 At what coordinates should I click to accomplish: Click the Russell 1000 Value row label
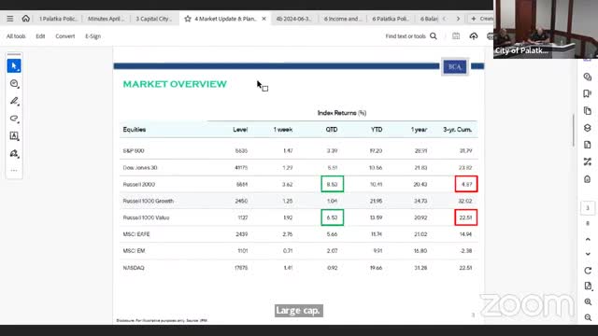point(146,217)
